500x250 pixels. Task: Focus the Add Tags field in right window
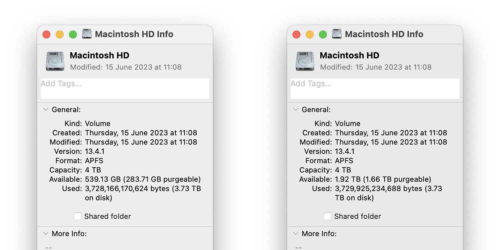375,88
